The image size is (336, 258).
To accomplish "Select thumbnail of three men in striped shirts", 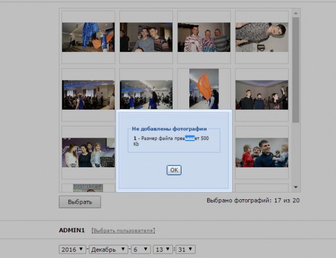I will click(x=204, y=37).
